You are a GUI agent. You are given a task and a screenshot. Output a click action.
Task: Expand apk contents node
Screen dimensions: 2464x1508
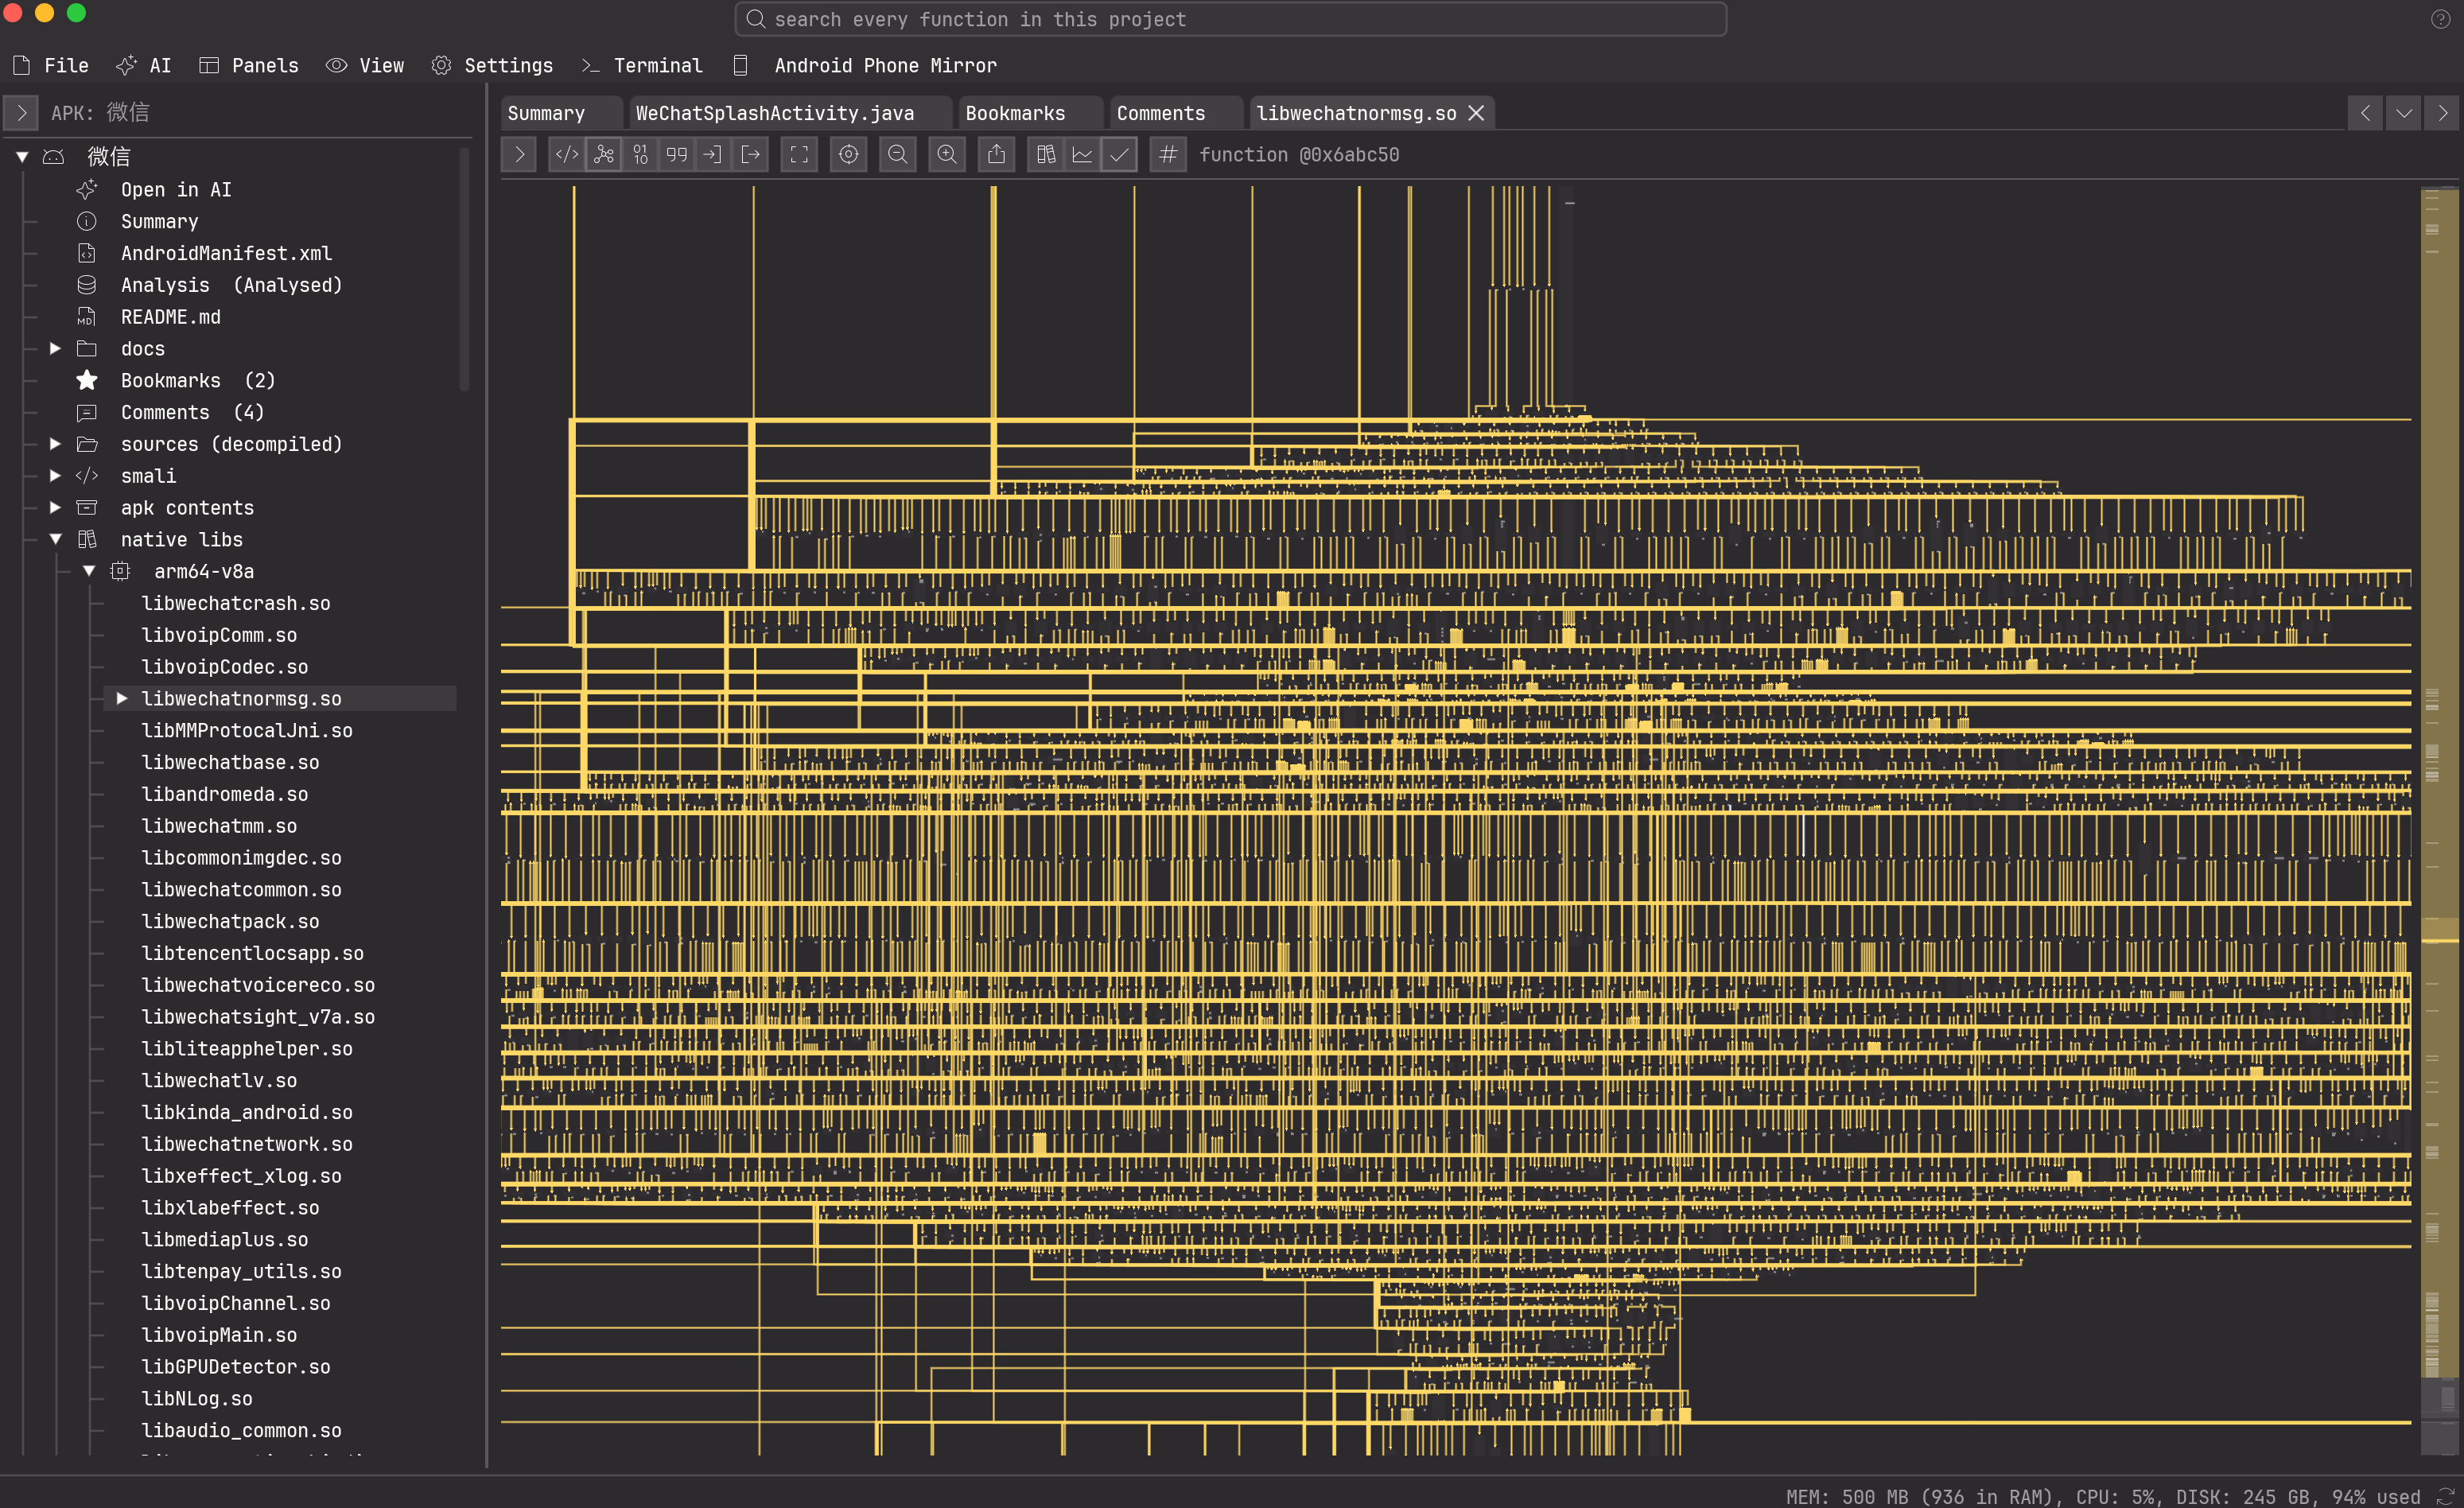[56, 508]
